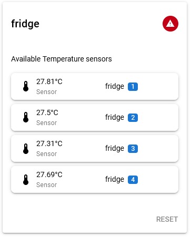The image size is (191, 237).
Task: Click the fridge label beside badge 4
Action: coord(115,180)
